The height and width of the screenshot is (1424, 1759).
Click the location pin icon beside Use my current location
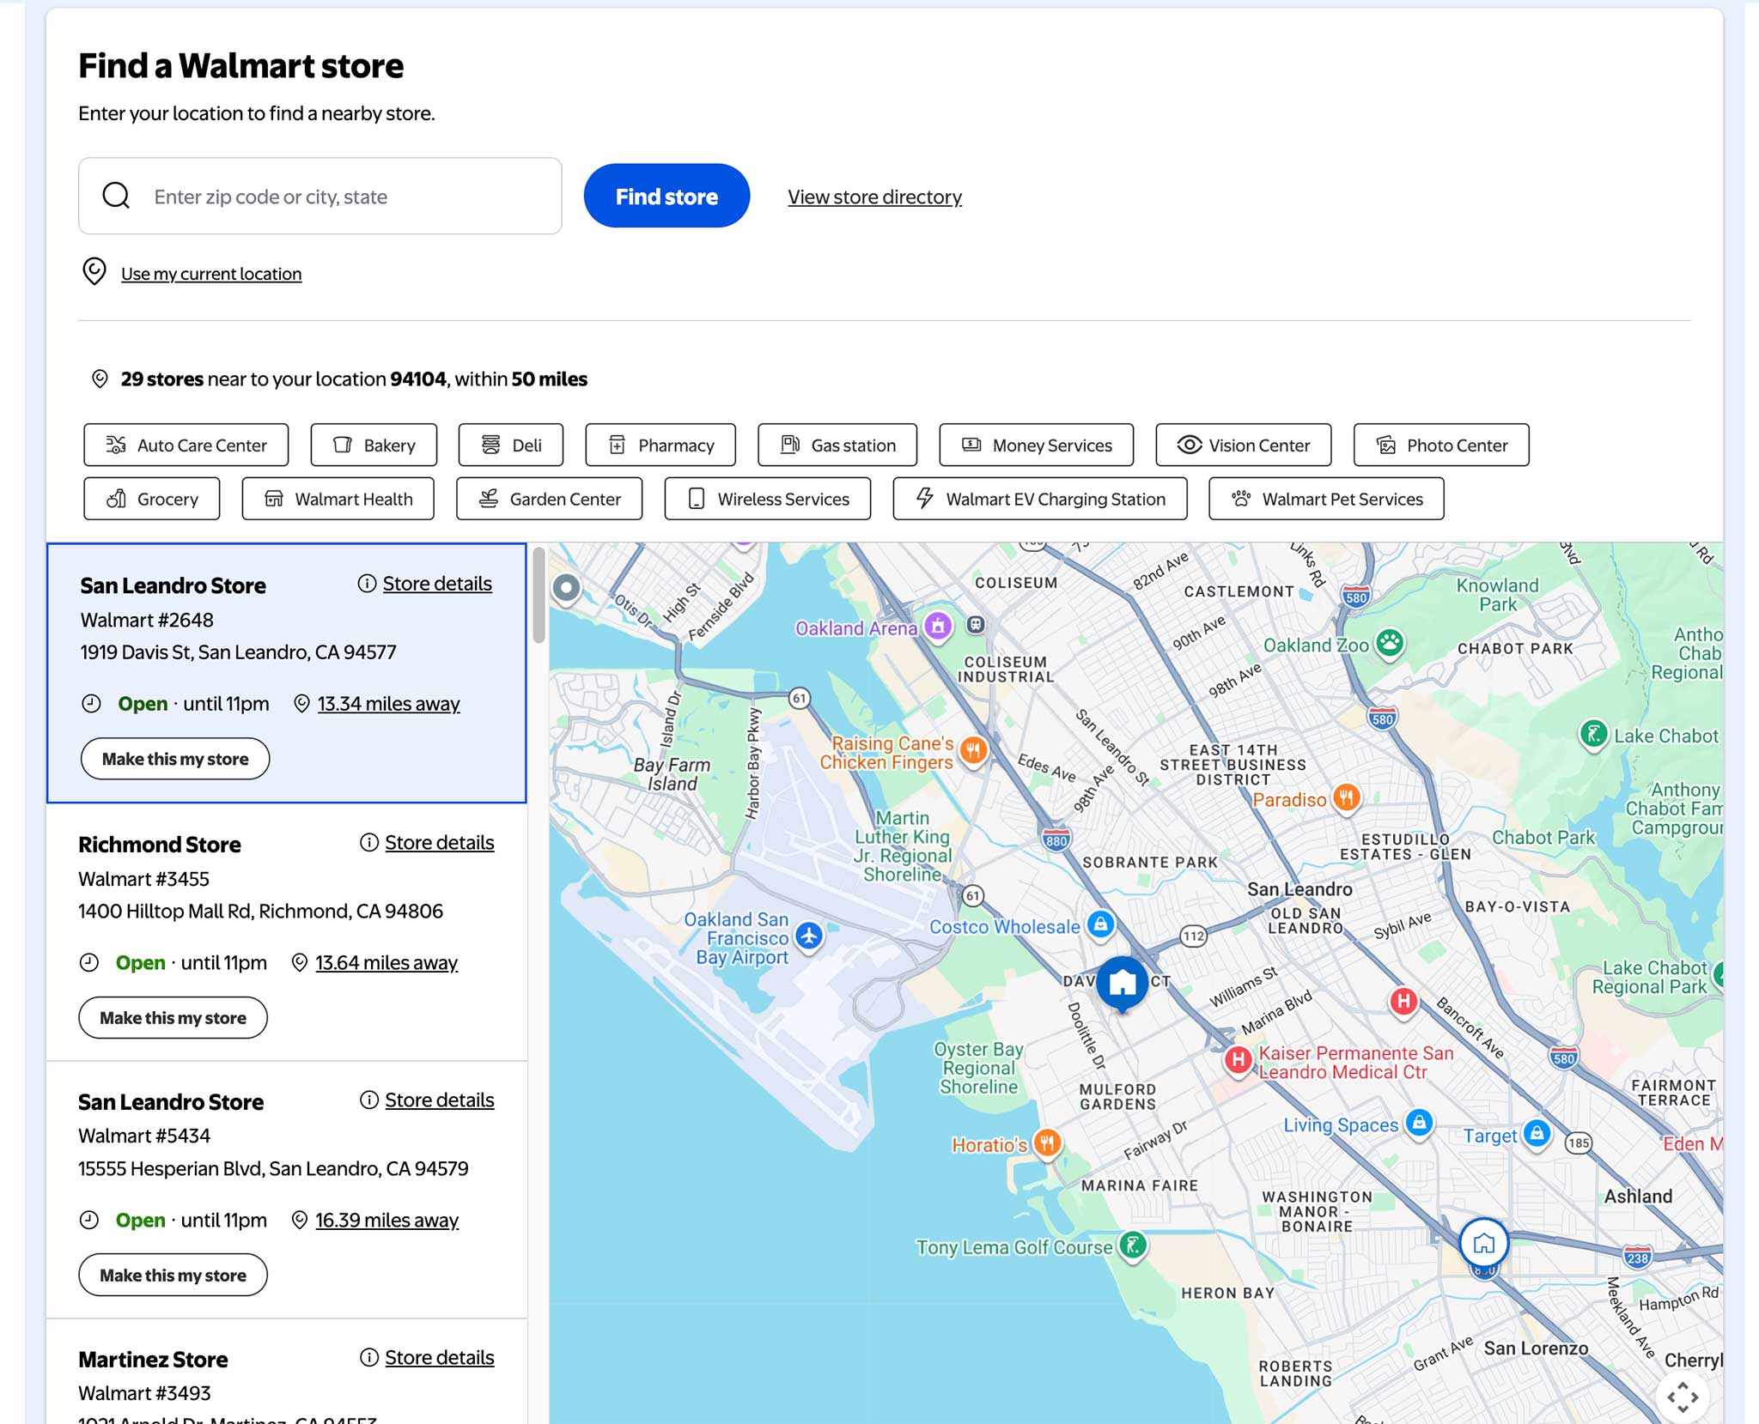pos(95,272)
